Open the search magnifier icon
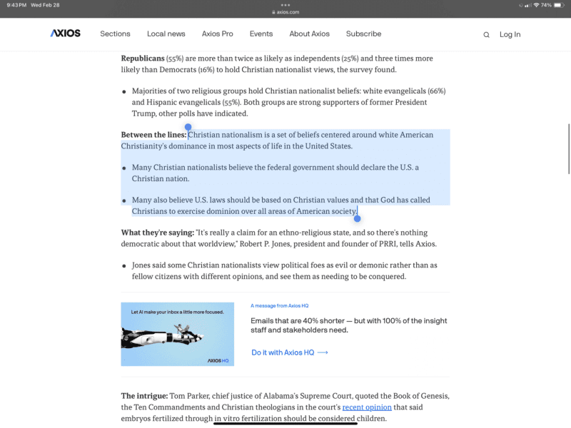This screenshot has height=428, width=571. (486, 34)
